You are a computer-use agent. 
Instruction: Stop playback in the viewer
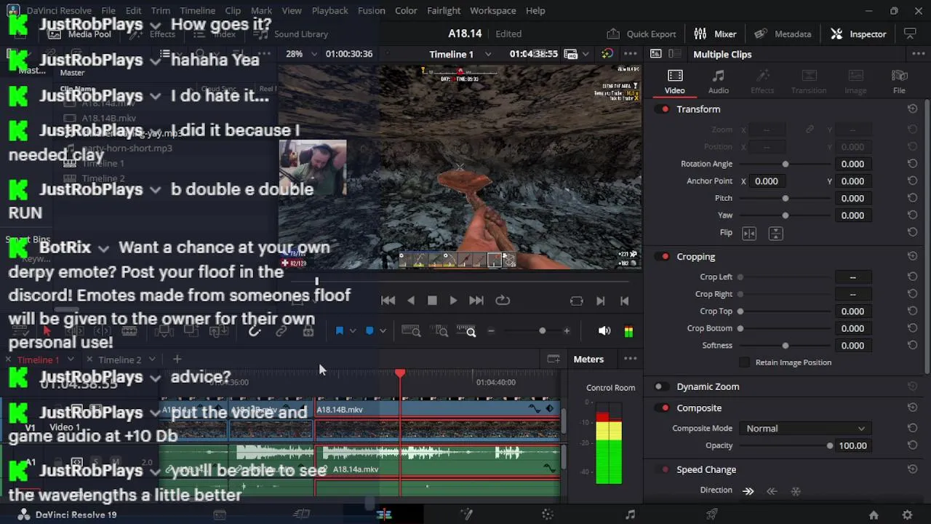click(432, 301)
